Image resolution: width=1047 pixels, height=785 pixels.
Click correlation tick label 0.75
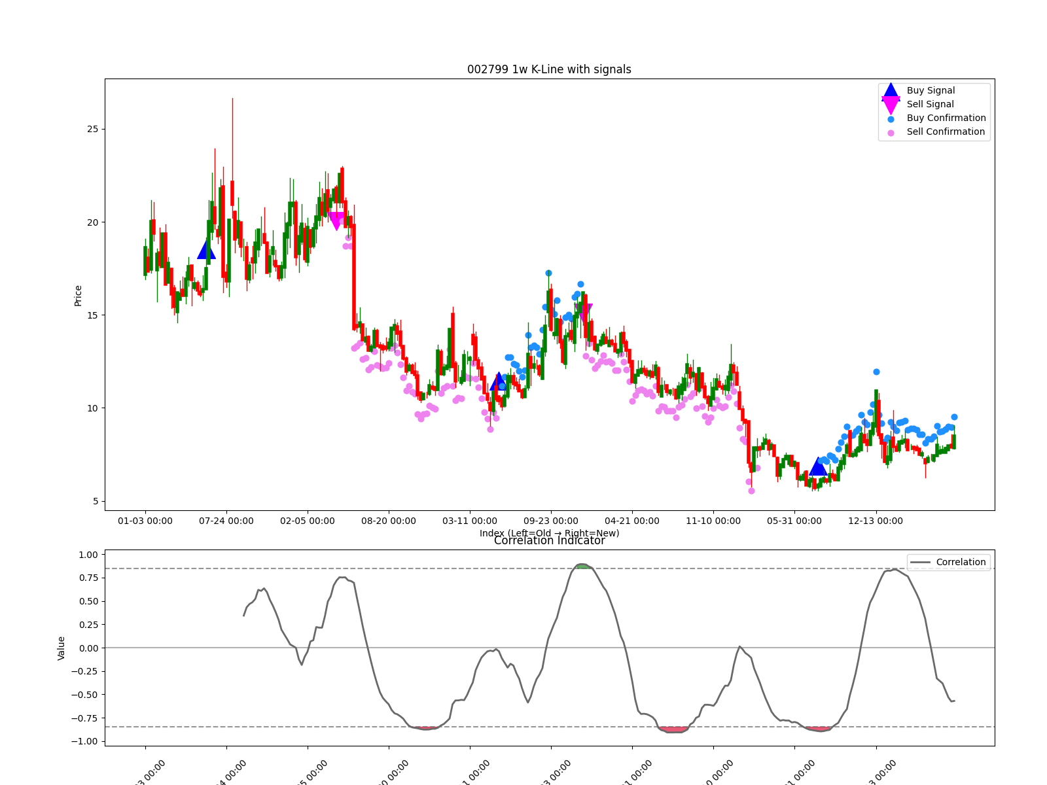pyautogui.click(x=88, y=578)
